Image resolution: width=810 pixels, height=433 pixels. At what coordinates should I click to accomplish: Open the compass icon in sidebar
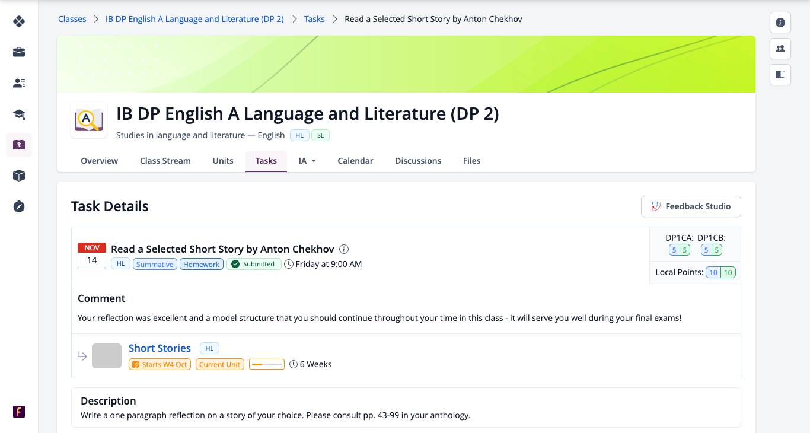(x=19, y=206)
